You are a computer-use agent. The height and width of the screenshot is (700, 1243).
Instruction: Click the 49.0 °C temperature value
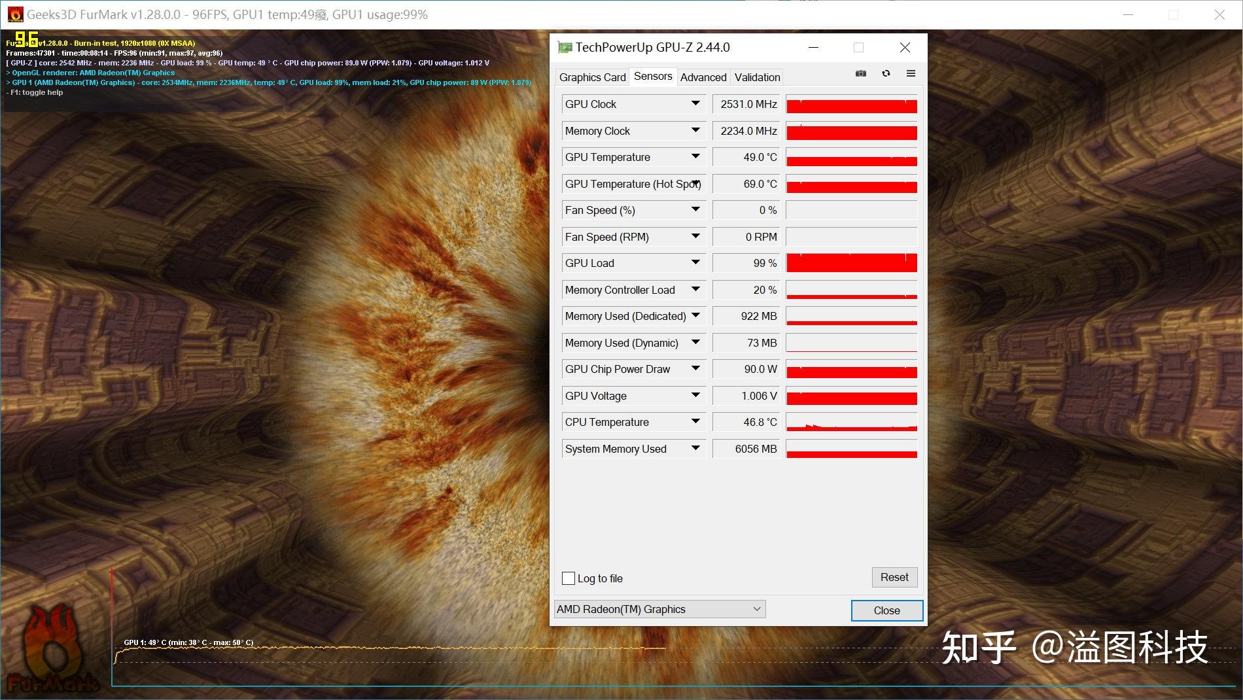tap(746, 157)
